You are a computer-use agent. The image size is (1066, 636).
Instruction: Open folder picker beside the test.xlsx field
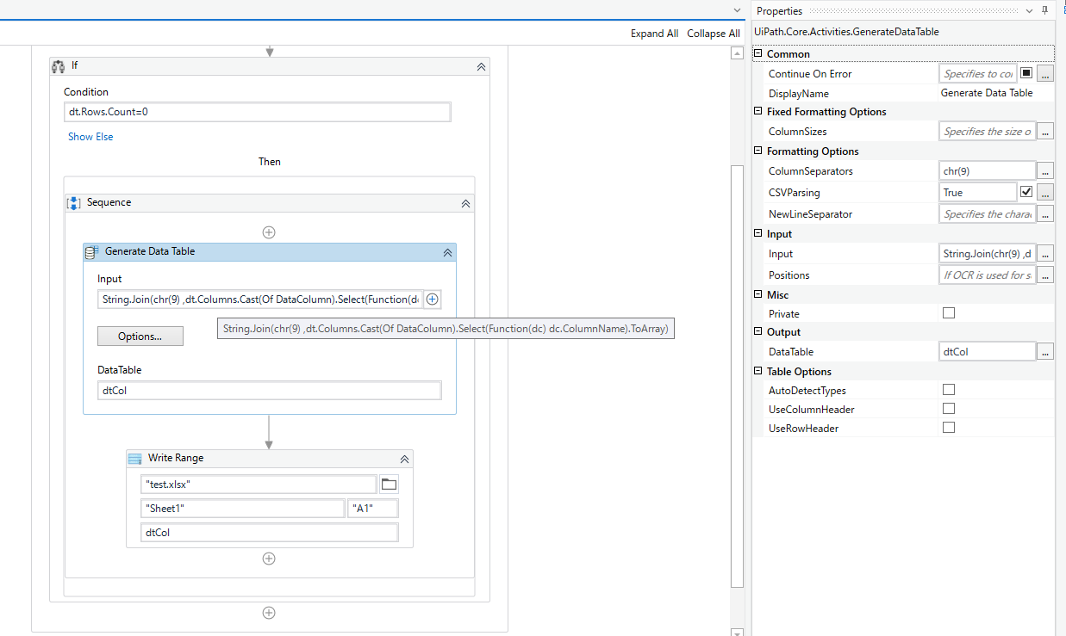(x=389, y=484)
